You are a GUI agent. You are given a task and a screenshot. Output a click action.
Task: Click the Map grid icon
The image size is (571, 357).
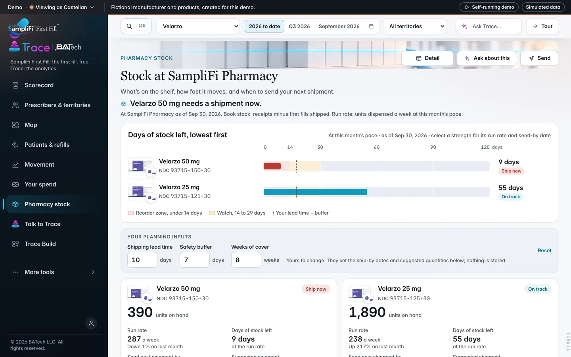[15, 125]
